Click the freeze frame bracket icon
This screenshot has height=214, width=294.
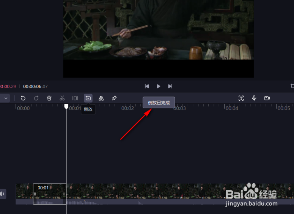click(x=75, y=98)
